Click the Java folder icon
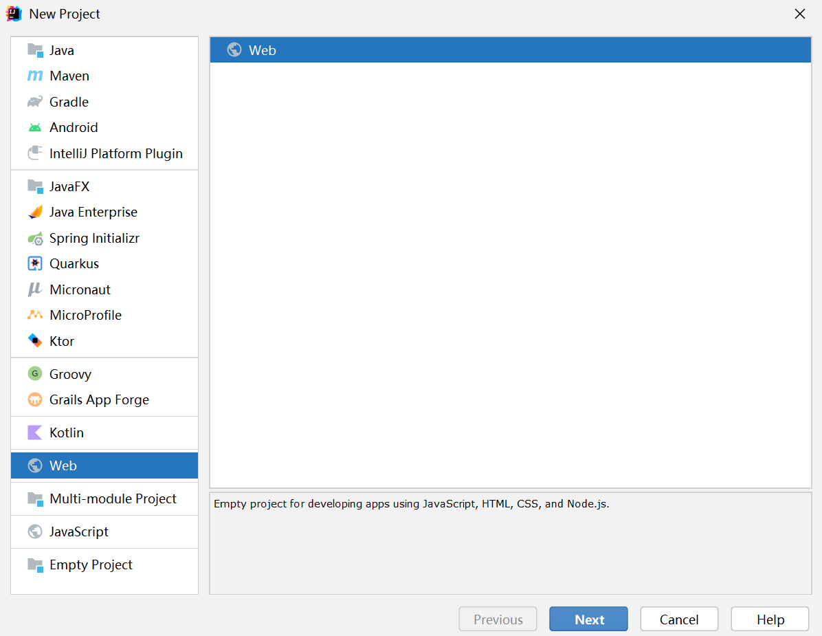The height and width of the screenshot is (636, 822). point(35,50)
